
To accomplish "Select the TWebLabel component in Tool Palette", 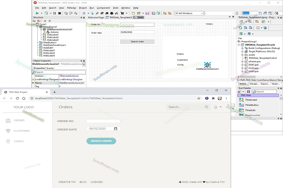I will pyautogui.click(x=251, y=100).
